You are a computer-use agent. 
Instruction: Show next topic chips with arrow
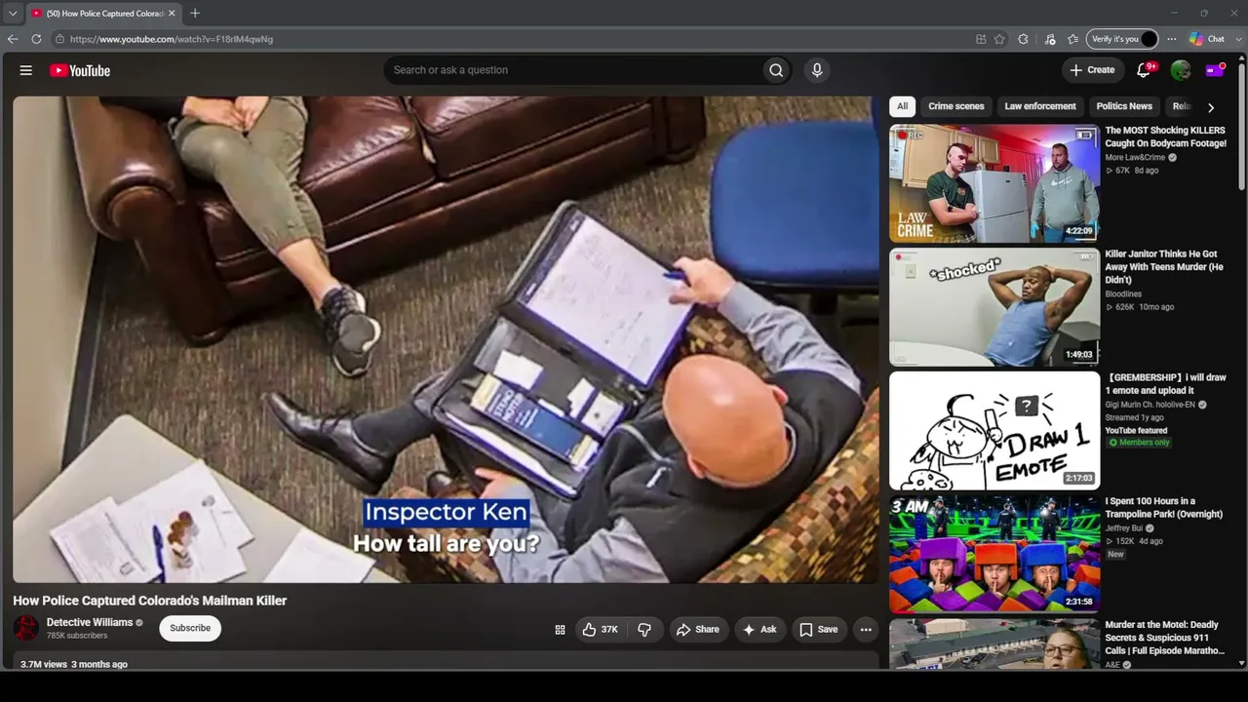(1211, 107)
